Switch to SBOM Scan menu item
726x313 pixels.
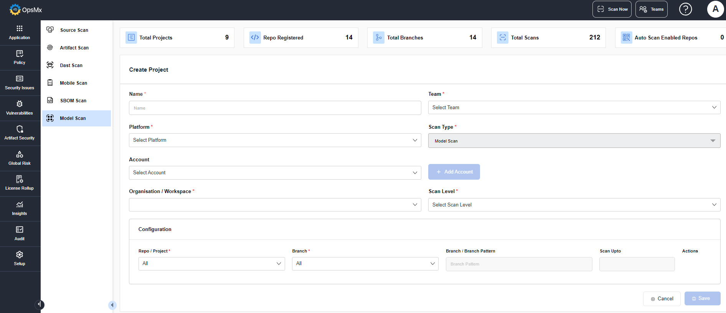point(73,101)
